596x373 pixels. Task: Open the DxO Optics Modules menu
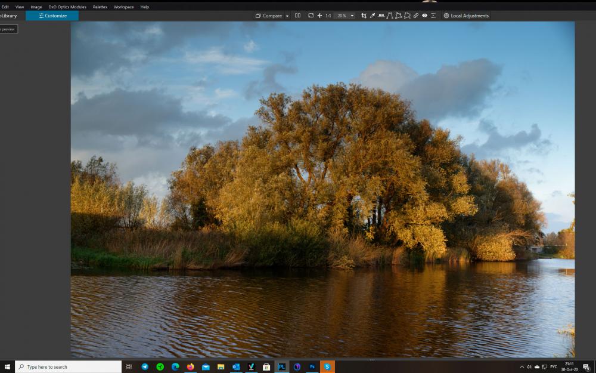click(x=67, y=7)
